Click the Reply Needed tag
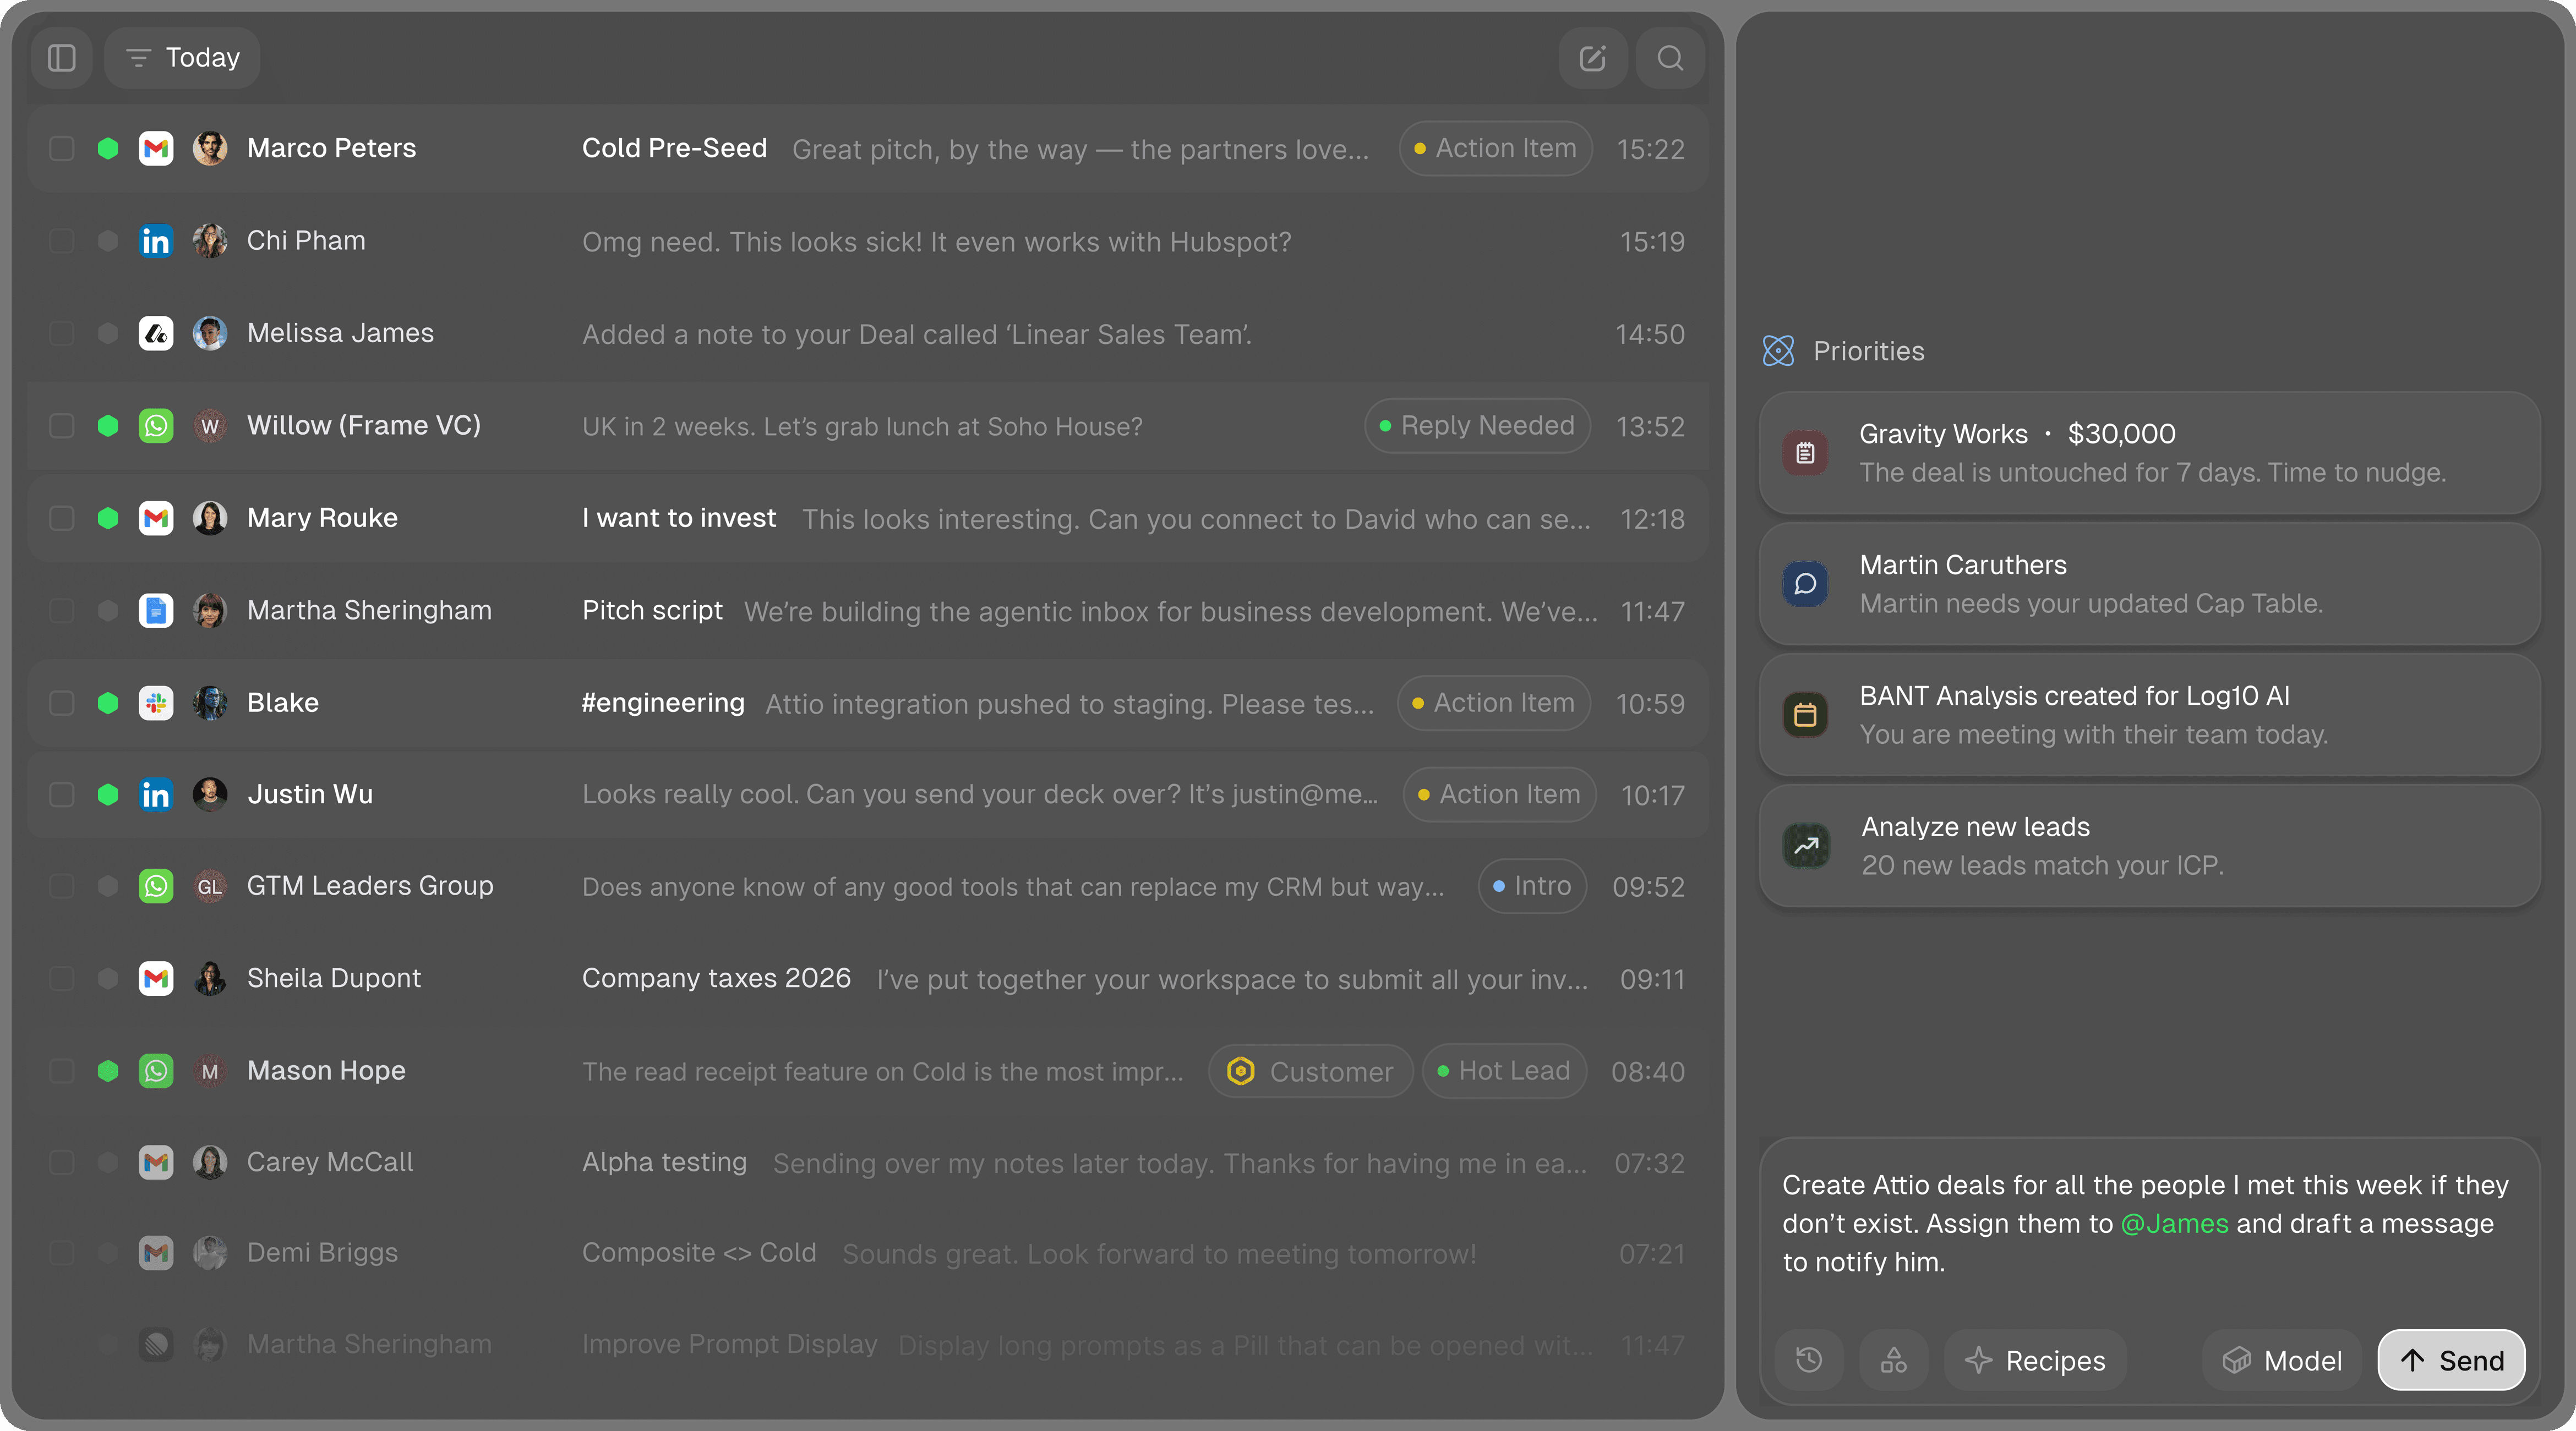The width and height of the screenshot is (2576, 1431). [x=1477, y=426]
